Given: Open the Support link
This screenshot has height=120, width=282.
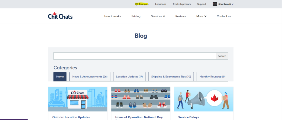Looking at the screenshot, I should 202,4.
